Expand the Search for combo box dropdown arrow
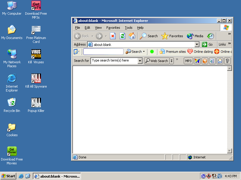The image size is (241, 180). point(140,61)
